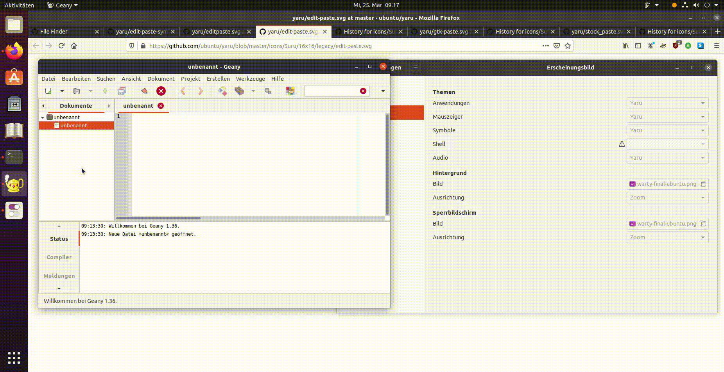Viewport: 724px width, 372px height.
Task: Open the hamburger menu in the Tweaks header
Action: click(x=416, y=68)
